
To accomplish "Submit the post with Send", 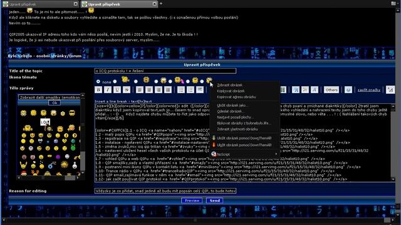I will click(215, 201).
